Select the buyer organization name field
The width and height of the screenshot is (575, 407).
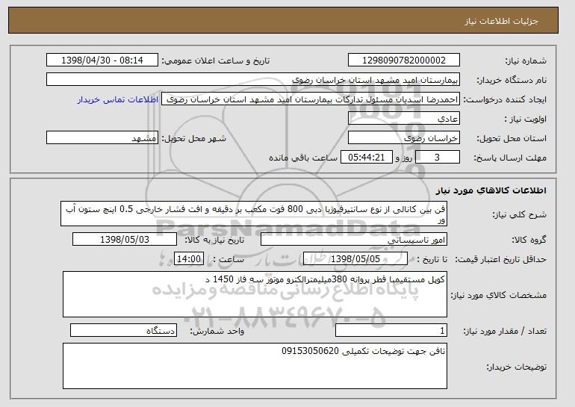coord(253,80)
